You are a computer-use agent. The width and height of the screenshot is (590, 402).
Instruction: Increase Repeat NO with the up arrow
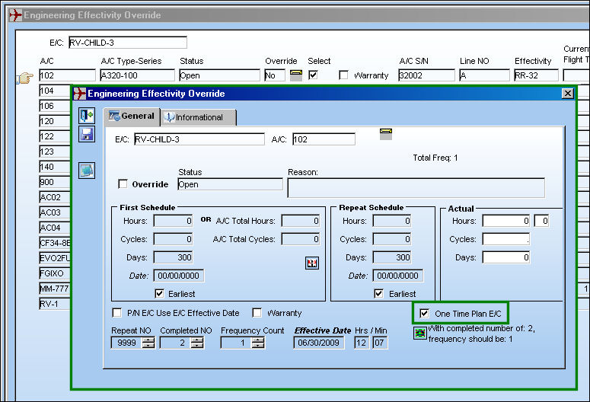click(x=149, y=340)
